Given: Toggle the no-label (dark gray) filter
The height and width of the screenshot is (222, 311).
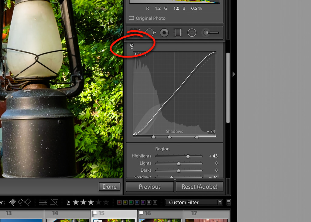Looking at the screenshot, I should pos(155,202).
